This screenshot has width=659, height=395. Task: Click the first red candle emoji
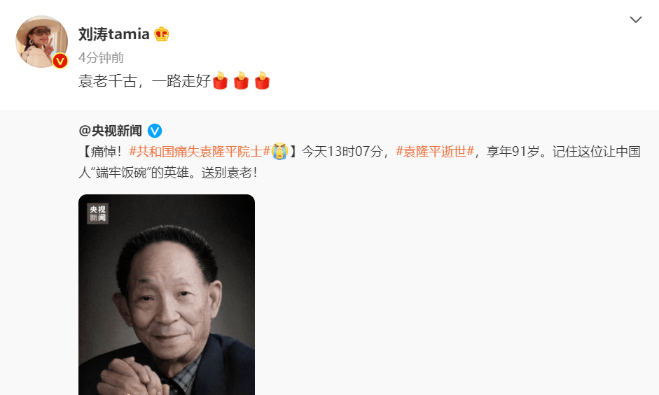[220, 80]
